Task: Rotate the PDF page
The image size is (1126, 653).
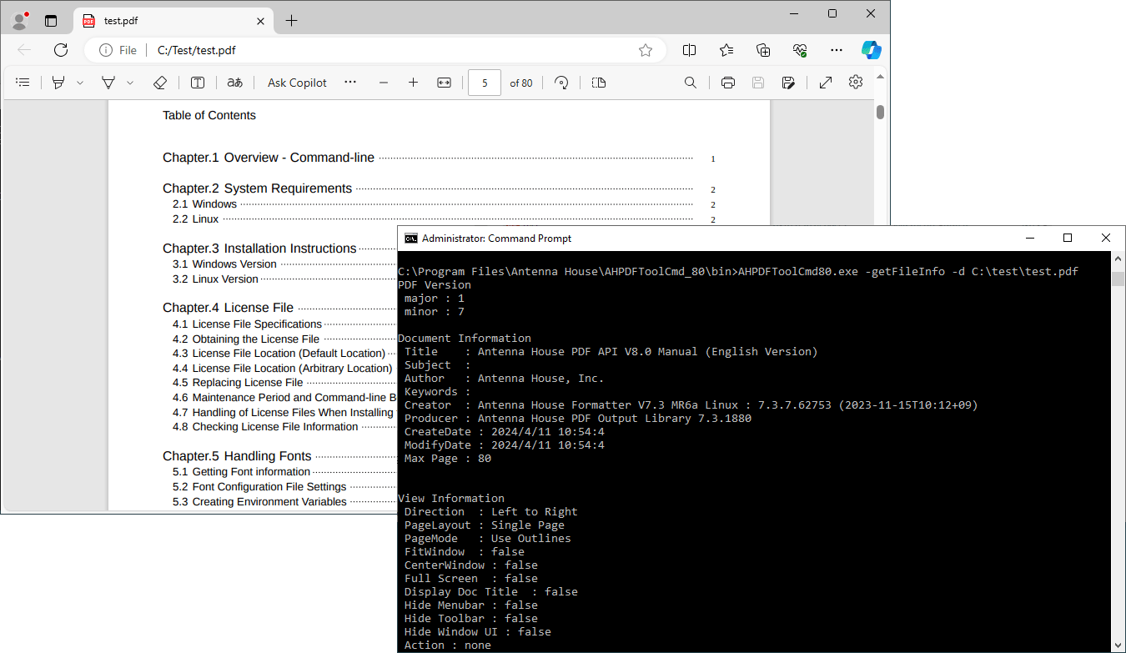Action: 561,83
